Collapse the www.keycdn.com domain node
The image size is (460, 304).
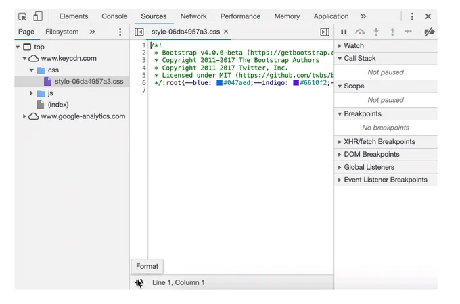(24, 59)
